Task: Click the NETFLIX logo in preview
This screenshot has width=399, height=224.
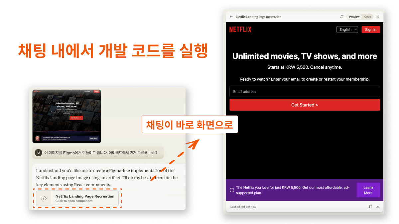Action: coord(240,30)
